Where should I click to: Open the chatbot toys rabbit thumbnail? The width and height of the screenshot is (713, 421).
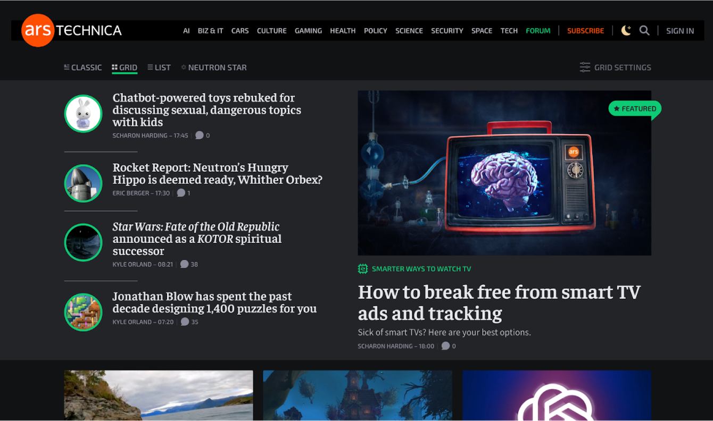83,113
